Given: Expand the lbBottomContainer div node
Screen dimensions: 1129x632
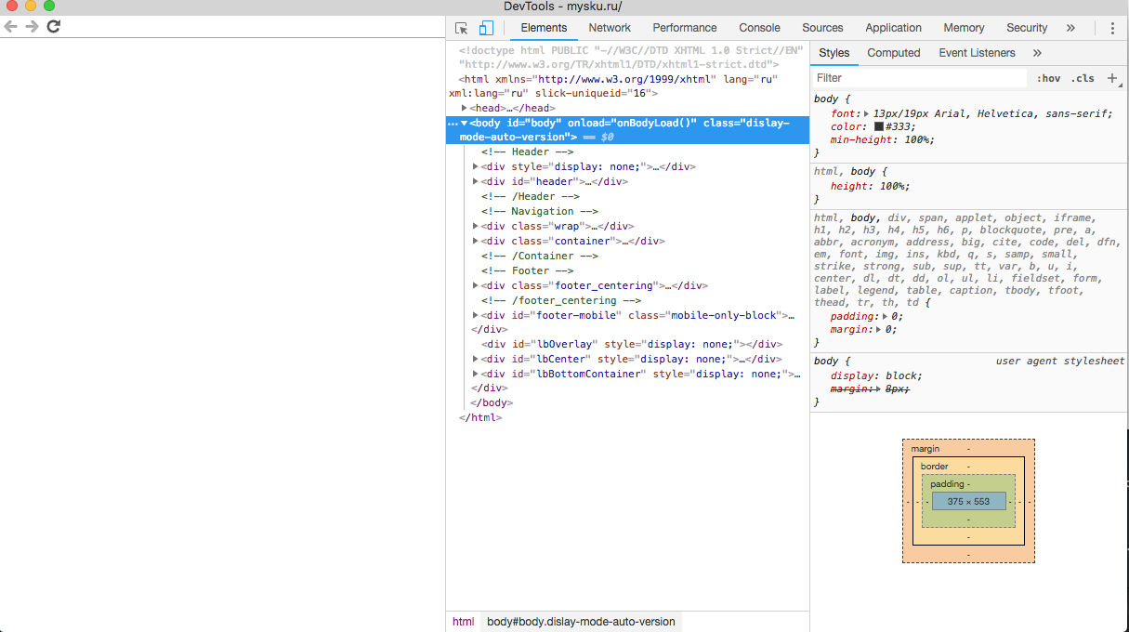Looking at the screenshot, I should [476, 375].
